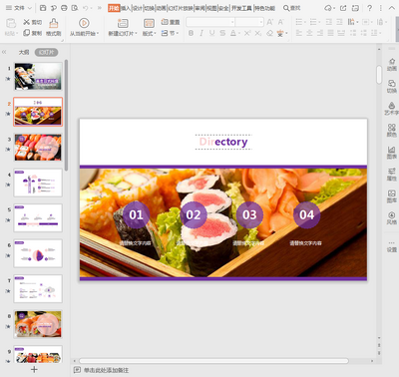Click the add slide plus button
The image size is (399, 377).
click(x=34, y=369)
